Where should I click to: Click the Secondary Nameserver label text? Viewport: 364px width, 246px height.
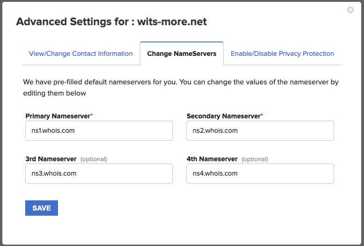[223, 116]
